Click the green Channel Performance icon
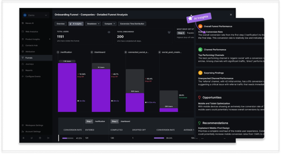 (x=200, y=50)
